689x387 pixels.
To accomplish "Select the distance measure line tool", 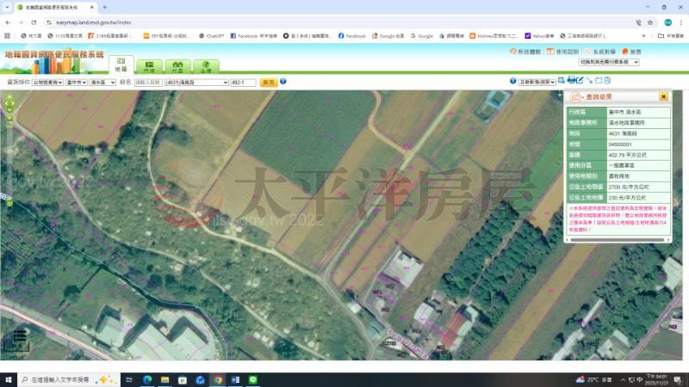I will tap(590, 81).
